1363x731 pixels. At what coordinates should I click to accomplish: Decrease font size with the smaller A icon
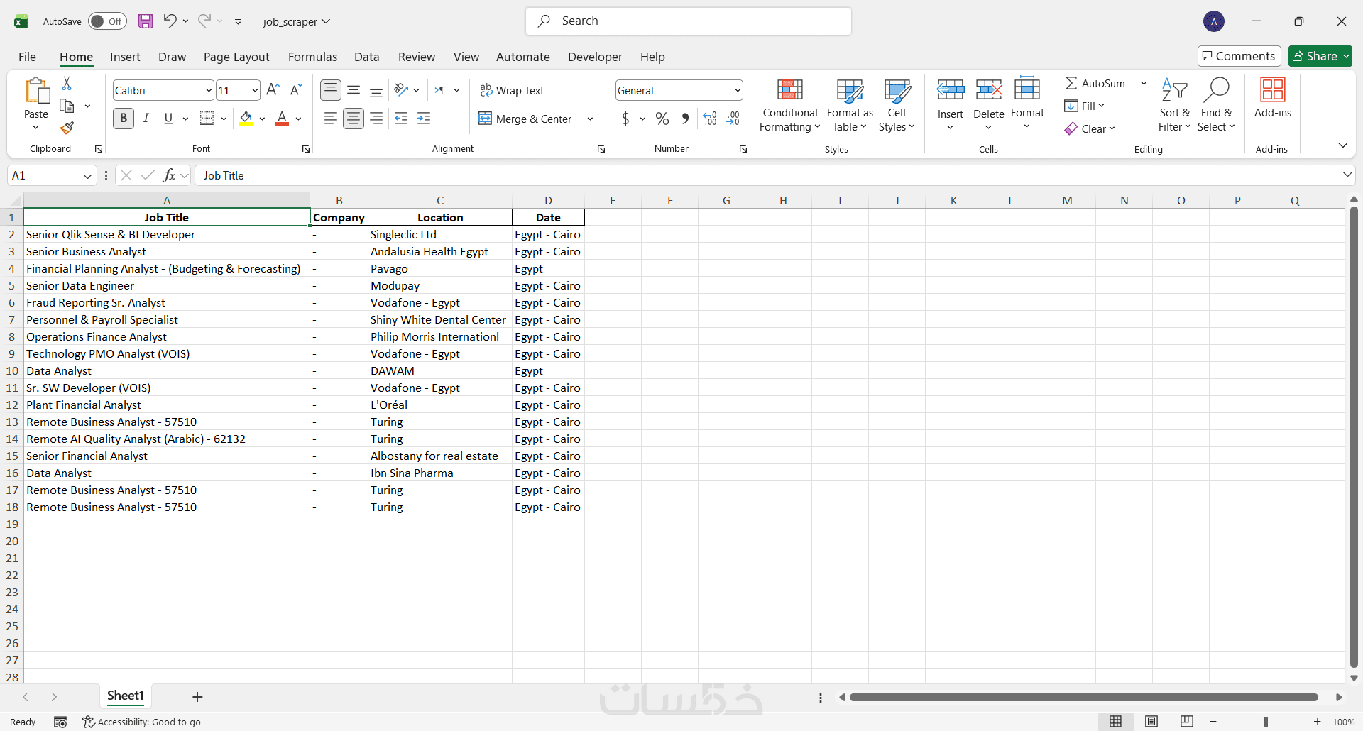point(297,90)
